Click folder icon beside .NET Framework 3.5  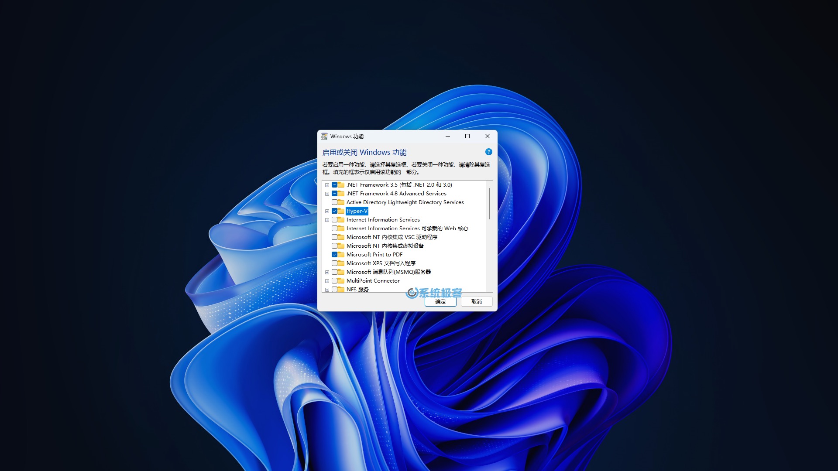point(341,185)
